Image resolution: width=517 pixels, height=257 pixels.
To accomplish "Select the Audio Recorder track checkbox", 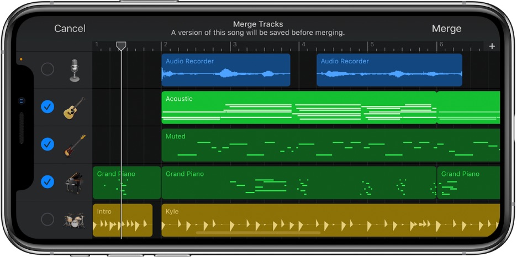I will (48, 69).
